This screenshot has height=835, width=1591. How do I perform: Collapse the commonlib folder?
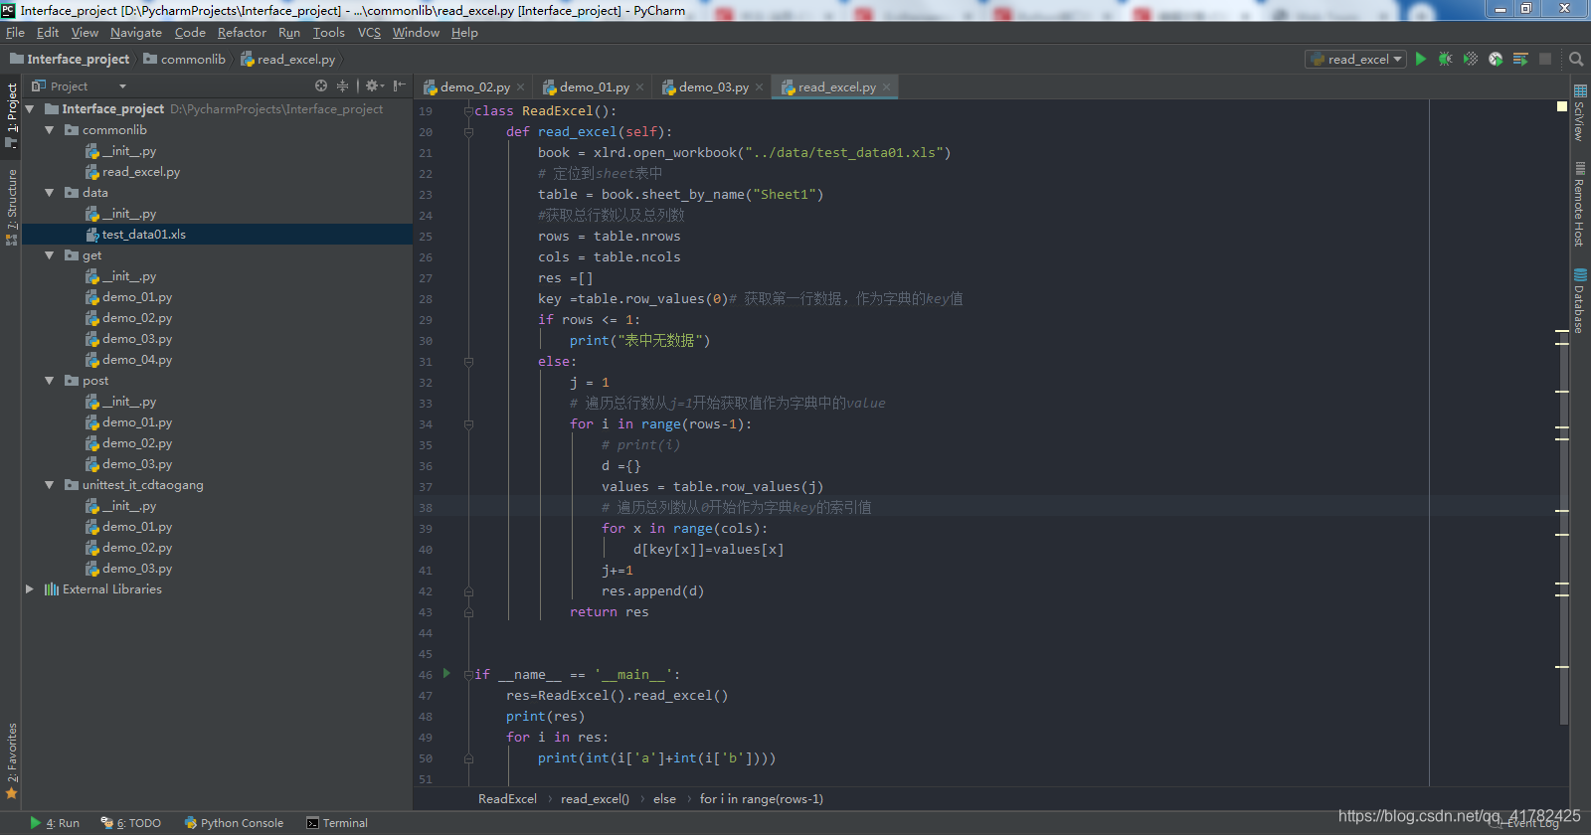click(50, 130)
